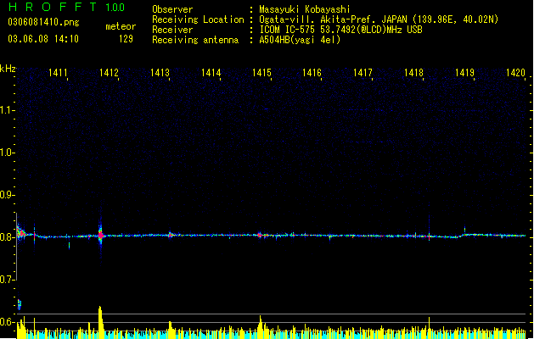534x339 pixels.
Task: Click the 1.1 kHz axis label
Action: (x=7, y=110)
